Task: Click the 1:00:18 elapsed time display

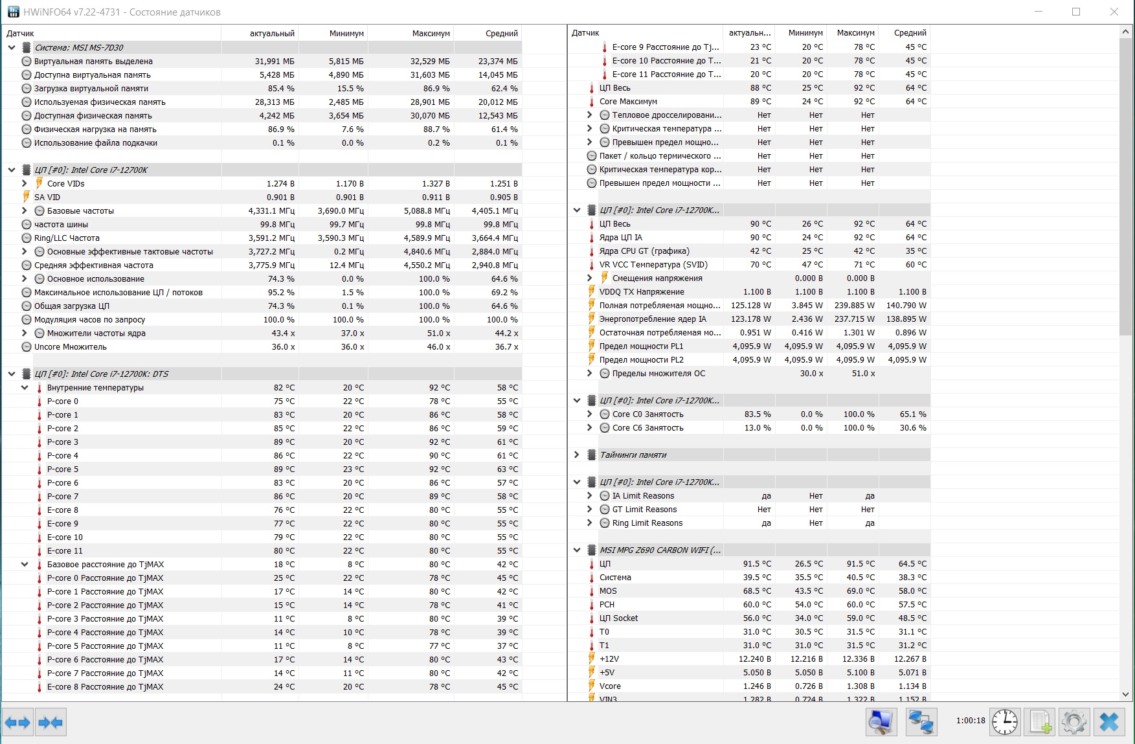Action: point(971,721)
